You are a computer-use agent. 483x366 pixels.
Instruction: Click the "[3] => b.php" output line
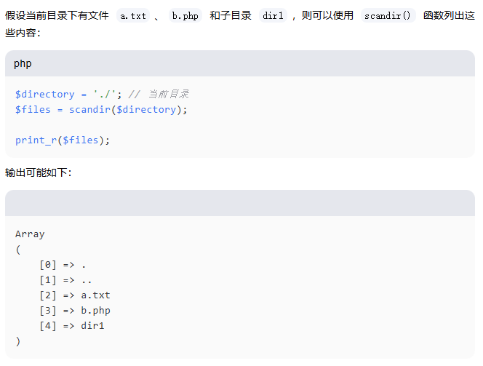pos(75,311)
